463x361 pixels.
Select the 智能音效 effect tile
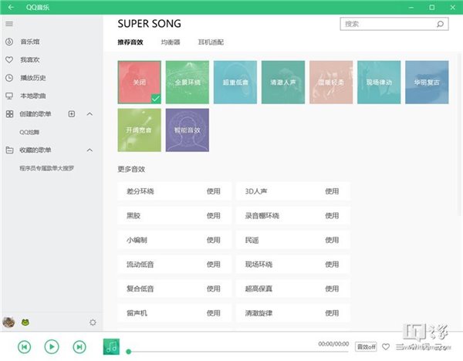[x=188, y=130]
